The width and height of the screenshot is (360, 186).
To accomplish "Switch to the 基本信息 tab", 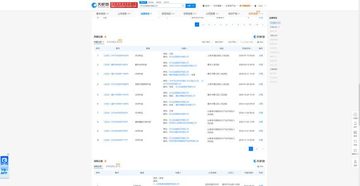I will [102, 14].
